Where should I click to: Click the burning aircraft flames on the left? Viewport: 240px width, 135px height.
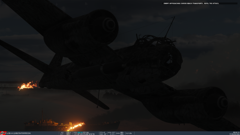coord(28,85)
